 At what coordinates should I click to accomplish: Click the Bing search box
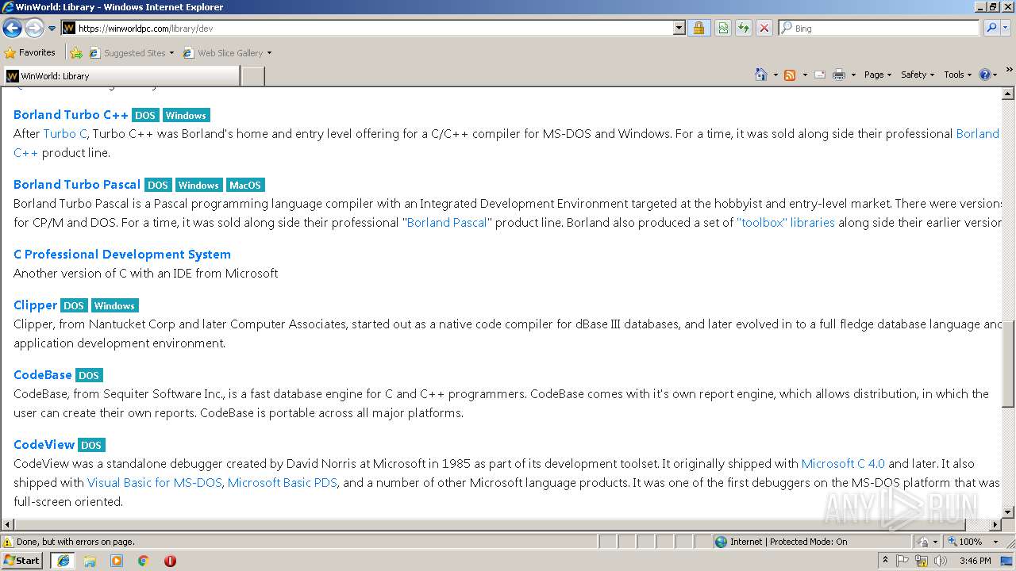point(879,28)
